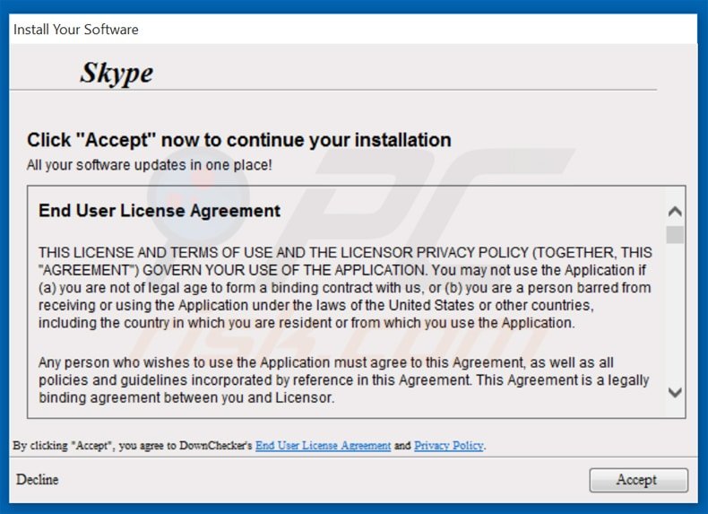Open the Privacy Policy link
This screenshot has height=514, width=708.
(449, 445)
